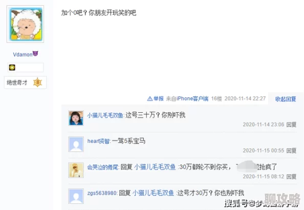
Task: Click 回复 next to the 08:12 comment
Action: (x=291, y=177)
